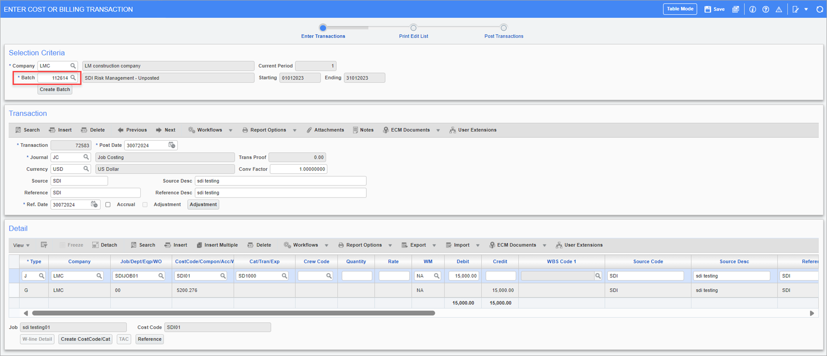Open WBS Code 1 lookup magnifier
The width and height of the screenshot is (827, 356).
click(x=598, y=276)
